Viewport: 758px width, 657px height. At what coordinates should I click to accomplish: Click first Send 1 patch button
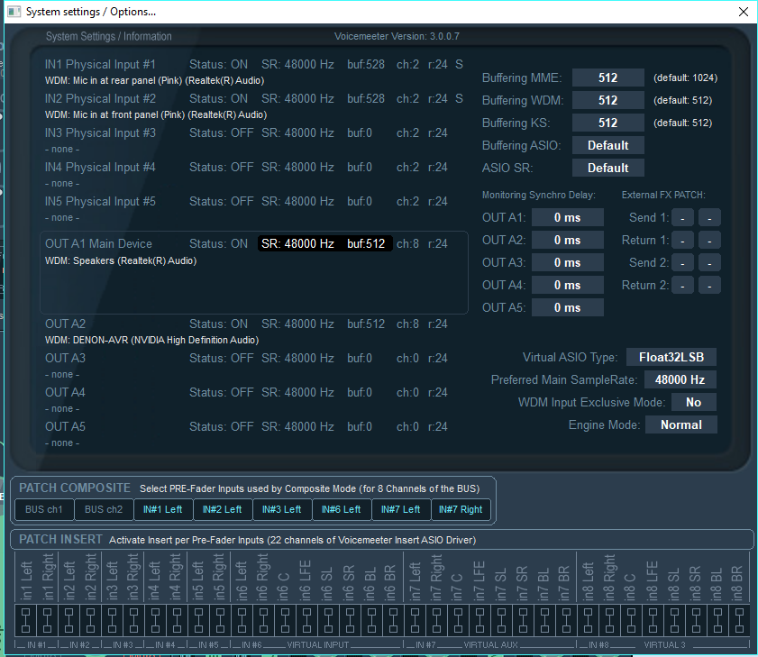click(682, 217)
